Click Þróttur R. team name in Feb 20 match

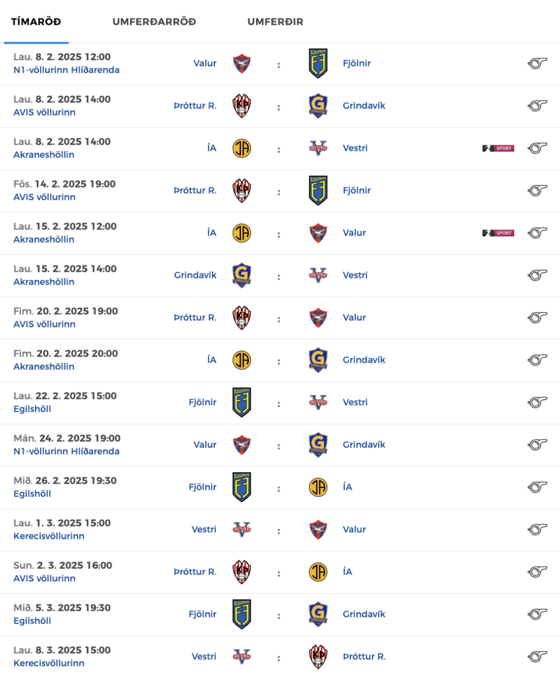click(x=195, y=318)
